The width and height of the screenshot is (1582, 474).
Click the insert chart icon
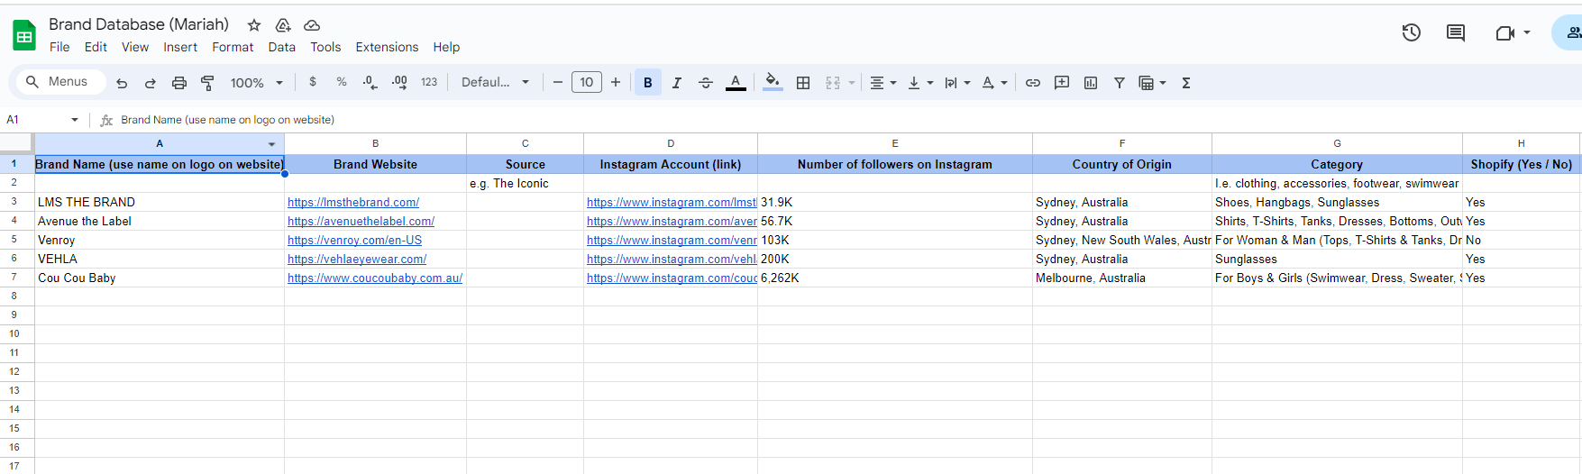(x=1091, y=83)
